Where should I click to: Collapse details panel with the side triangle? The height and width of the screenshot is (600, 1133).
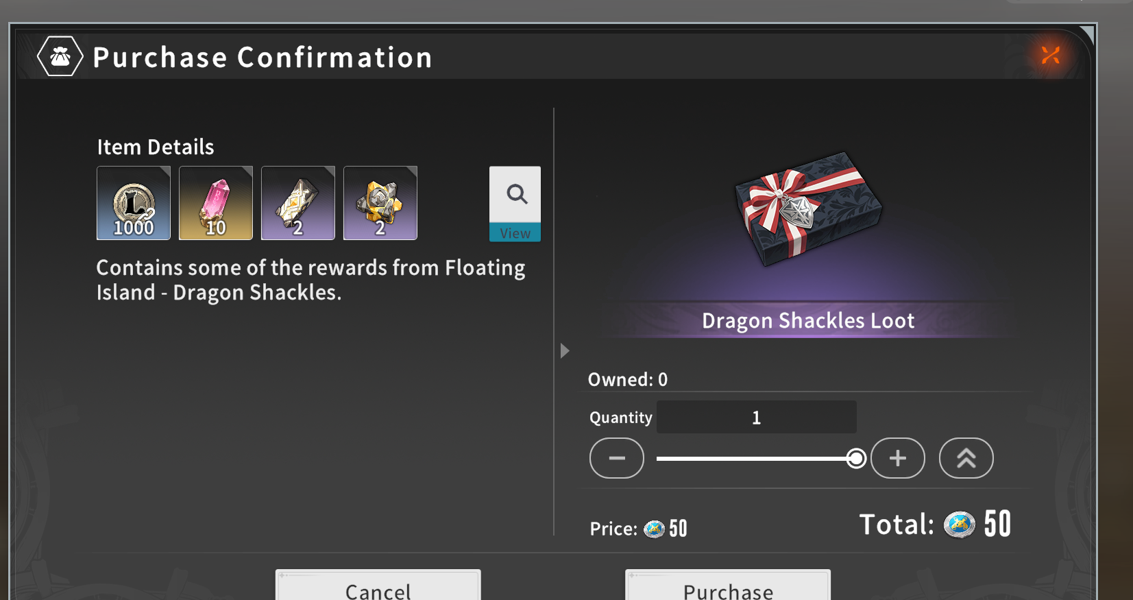565,351
